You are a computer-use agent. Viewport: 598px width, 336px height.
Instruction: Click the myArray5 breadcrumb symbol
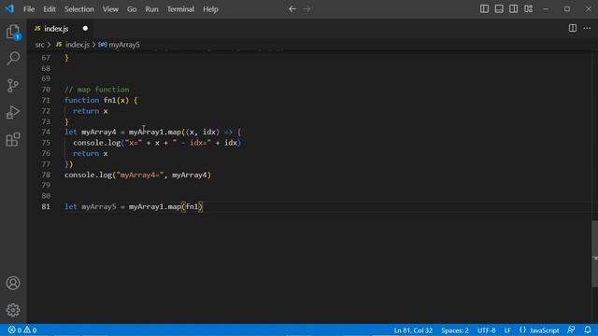(x=120, y=45)
